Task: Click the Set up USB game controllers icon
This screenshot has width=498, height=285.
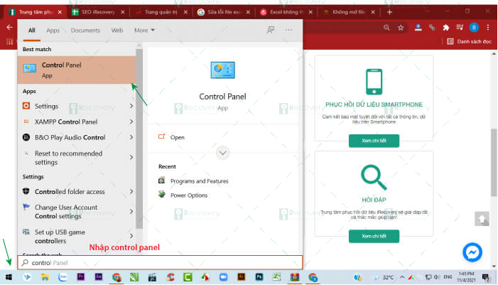Action: click(26, 232)
